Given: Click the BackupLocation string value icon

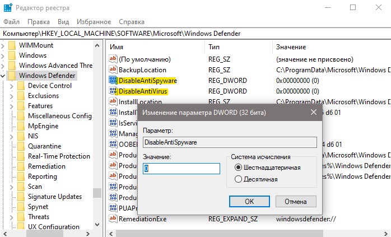Looking at the screenshot, I should (113, 70).
